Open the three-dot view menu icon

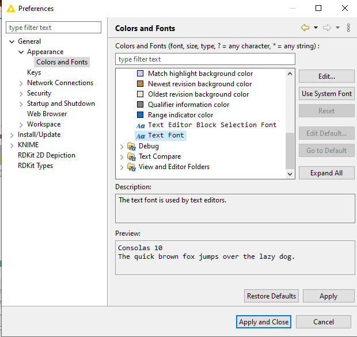click(x=348, y=28)
